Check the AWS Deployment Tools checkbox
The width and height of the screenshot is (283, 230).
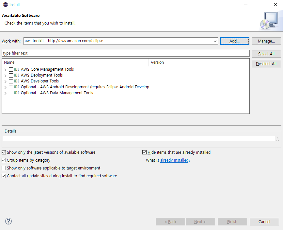tap(11, 75)
